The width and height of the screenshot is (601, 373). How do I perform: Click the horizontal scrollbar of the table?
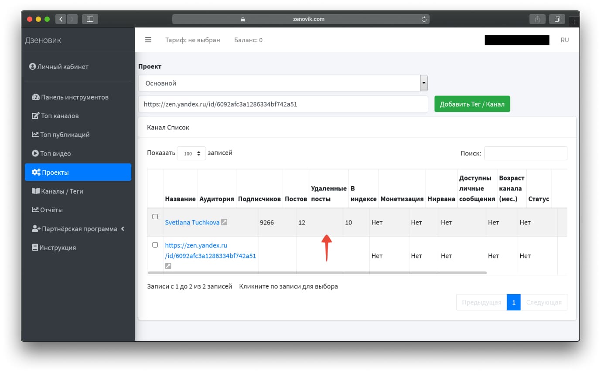317,273
